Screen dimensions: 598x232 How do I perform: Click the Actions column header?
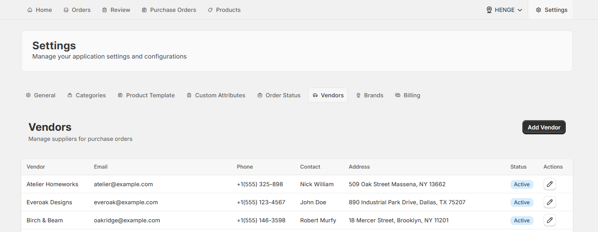click(553, 167)
